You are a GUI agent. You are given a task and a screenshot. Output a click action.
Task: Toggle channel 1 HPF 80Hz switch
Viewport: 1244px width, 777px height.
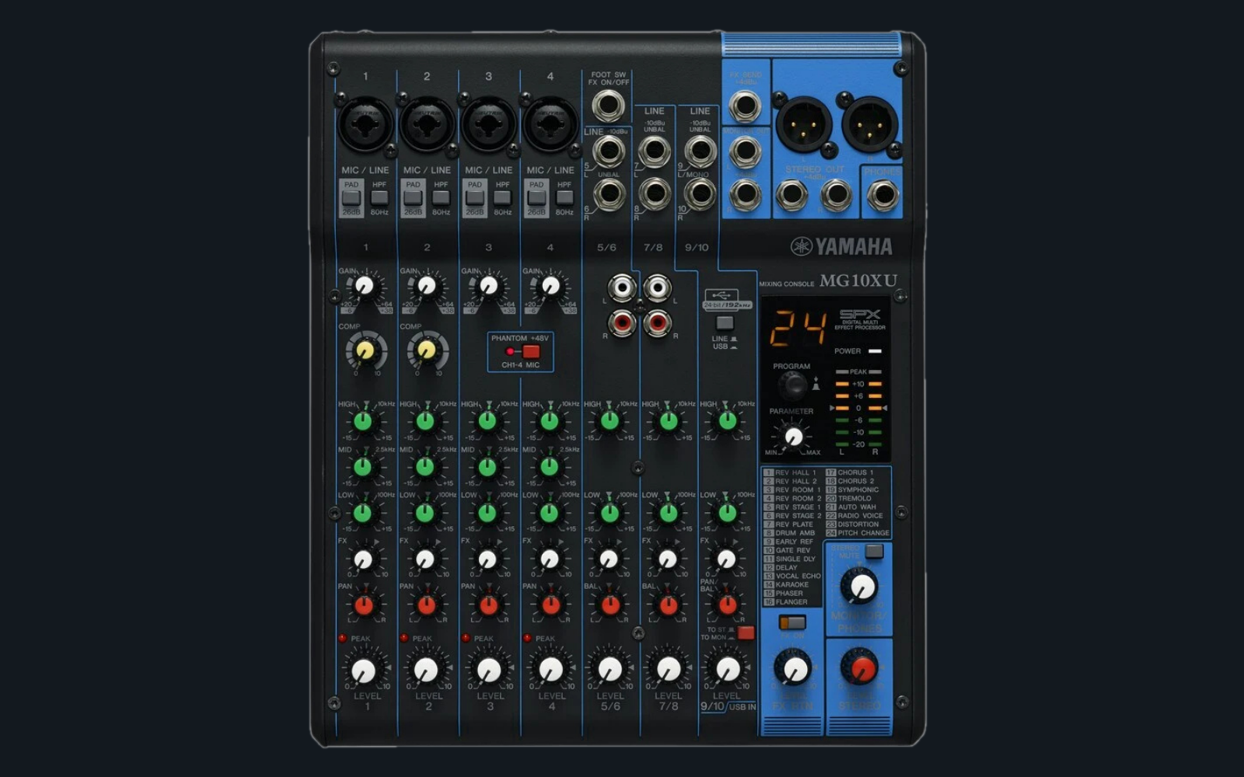pos(379,198)
